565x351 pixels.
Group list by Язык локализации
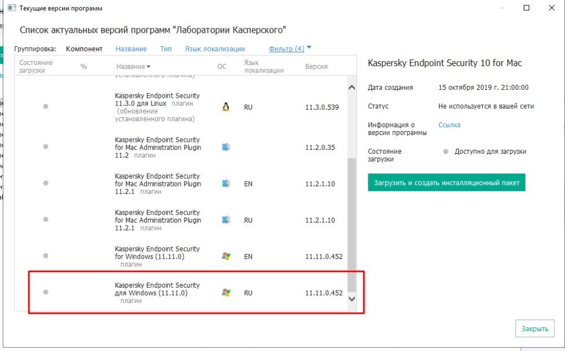click(x=215, y=49)
